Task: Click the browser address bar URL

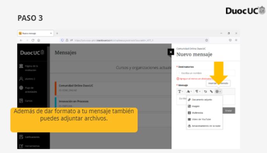Action: click(x=114, y=41)
